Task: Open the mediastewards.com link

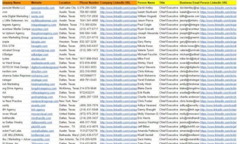Action: (x=43, y=63)
